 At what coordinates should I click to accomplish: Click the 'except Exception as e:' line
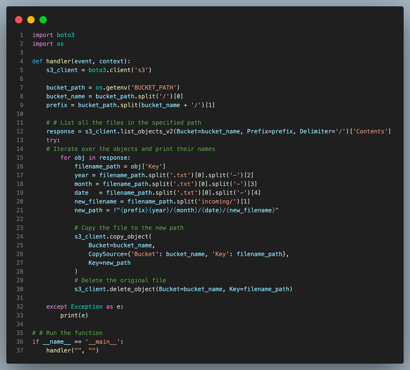(x=85, y=307)
